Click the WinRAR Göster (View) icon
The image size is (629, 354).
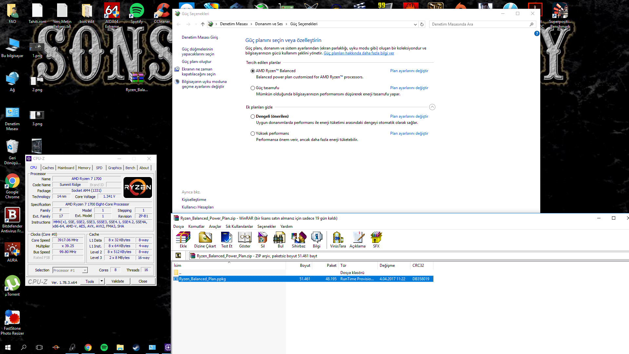[245, 240]
